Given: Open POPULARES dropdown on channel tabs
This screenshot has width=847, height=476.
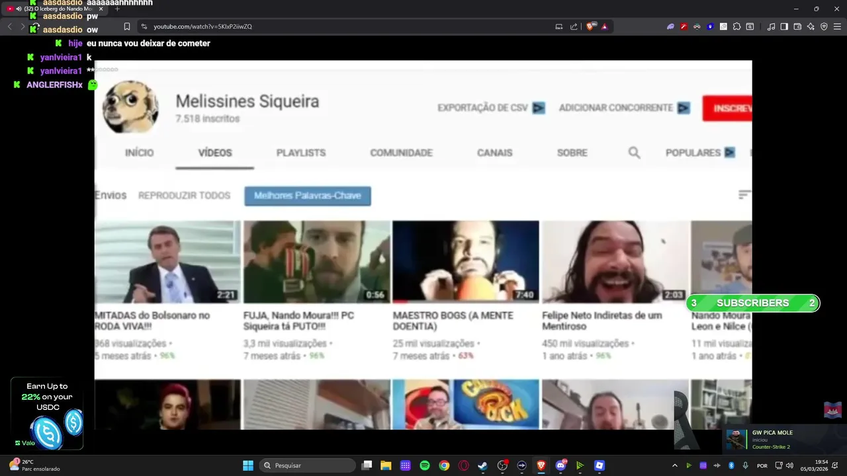Looking at the screenshot, I should click(x=700, y=153).
